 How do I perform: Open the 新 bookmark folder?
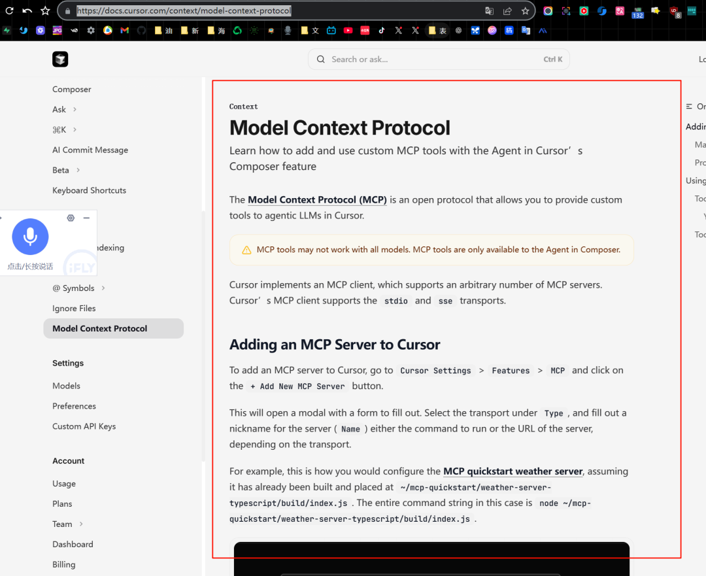[190, 30]
